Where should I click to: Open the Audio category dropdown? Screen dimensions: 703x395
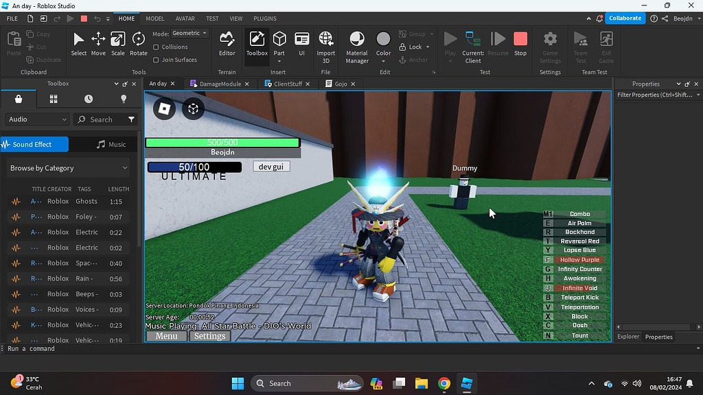click(x=36, y=119)
